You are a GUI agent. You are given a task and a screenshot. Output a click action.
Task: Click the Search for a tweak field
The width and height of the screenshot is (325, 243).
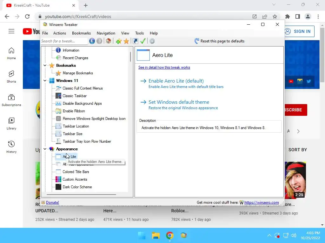click(64, 41)
